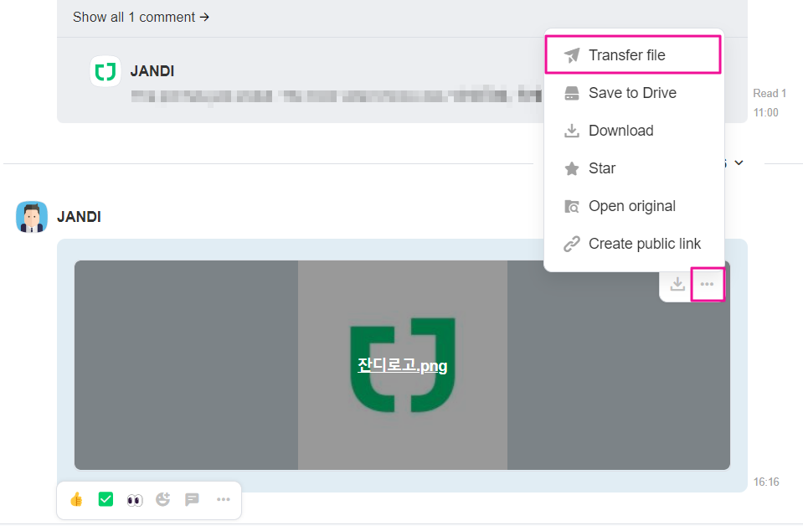Click the 11:00 timestamp
803x526 pixels.
click(x=765, y=113)
